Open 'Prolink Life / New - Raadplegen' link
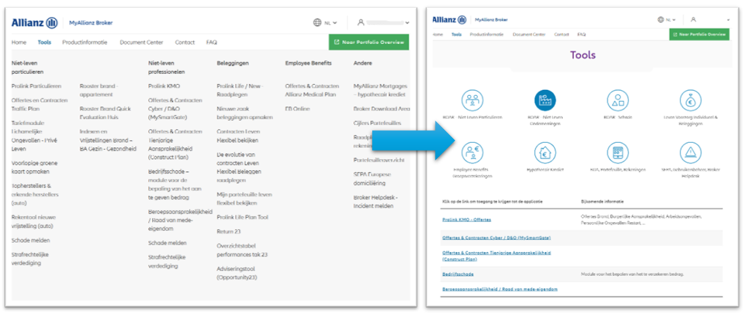The height and width of the screenshot is (320, 751). (240, 91)
